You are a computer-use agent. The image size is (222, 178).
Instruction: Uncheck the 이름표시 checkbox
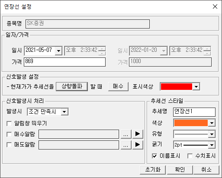point(154,156)
